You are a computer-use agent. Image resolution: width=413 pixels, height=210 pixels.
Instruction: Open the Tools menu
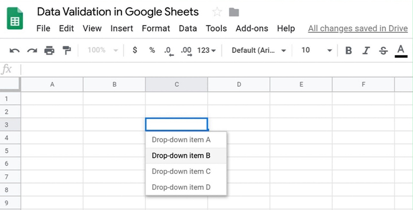coord(216,28)
